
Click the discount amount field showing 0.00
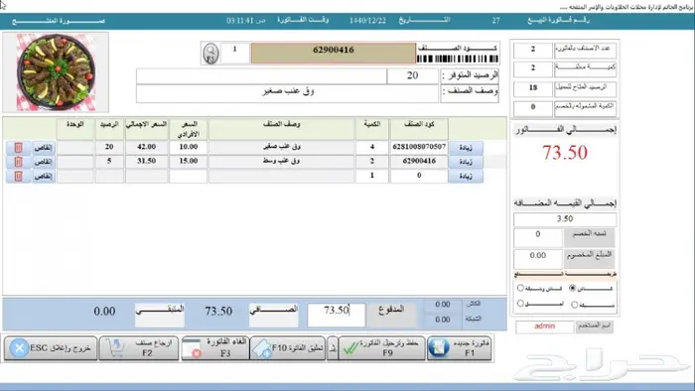coord(538,258)
